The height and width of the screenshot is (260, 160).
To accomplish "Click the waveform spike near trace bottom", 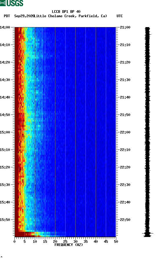I will [x=148, y=233].
